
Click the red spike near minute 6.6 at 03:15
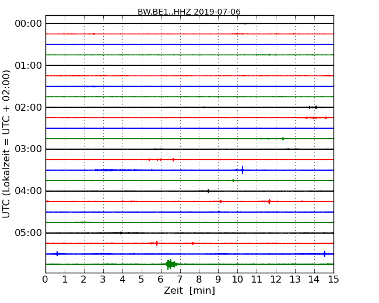[x=173, y=160]
